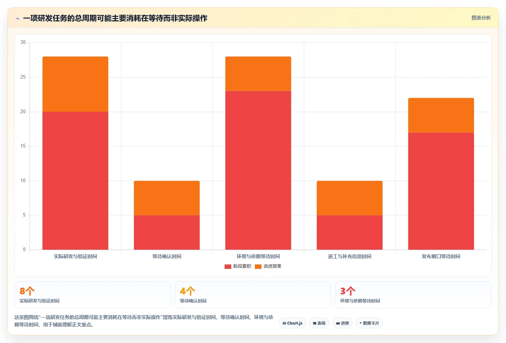
Task: Click the red bar segment for 发布窗口等待时间
Action: click(441, 191)
